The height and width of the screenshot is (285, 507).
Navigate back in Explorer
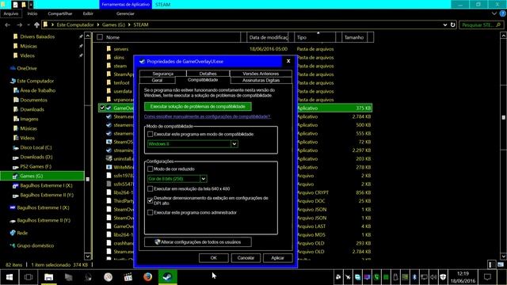coord(8,25)
